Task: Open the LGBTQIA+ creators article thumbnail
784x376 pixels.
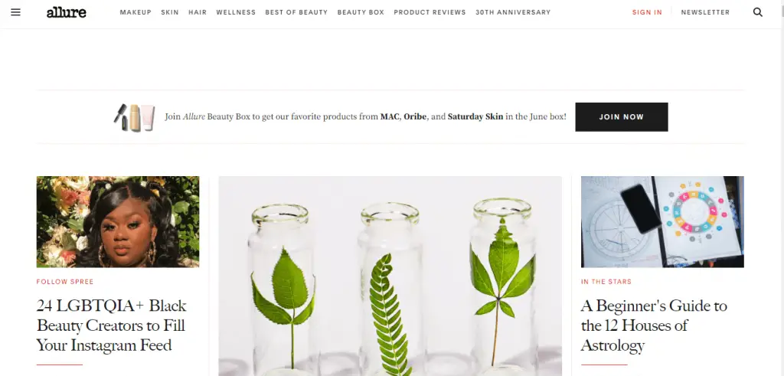Action: tap(118, 221)
